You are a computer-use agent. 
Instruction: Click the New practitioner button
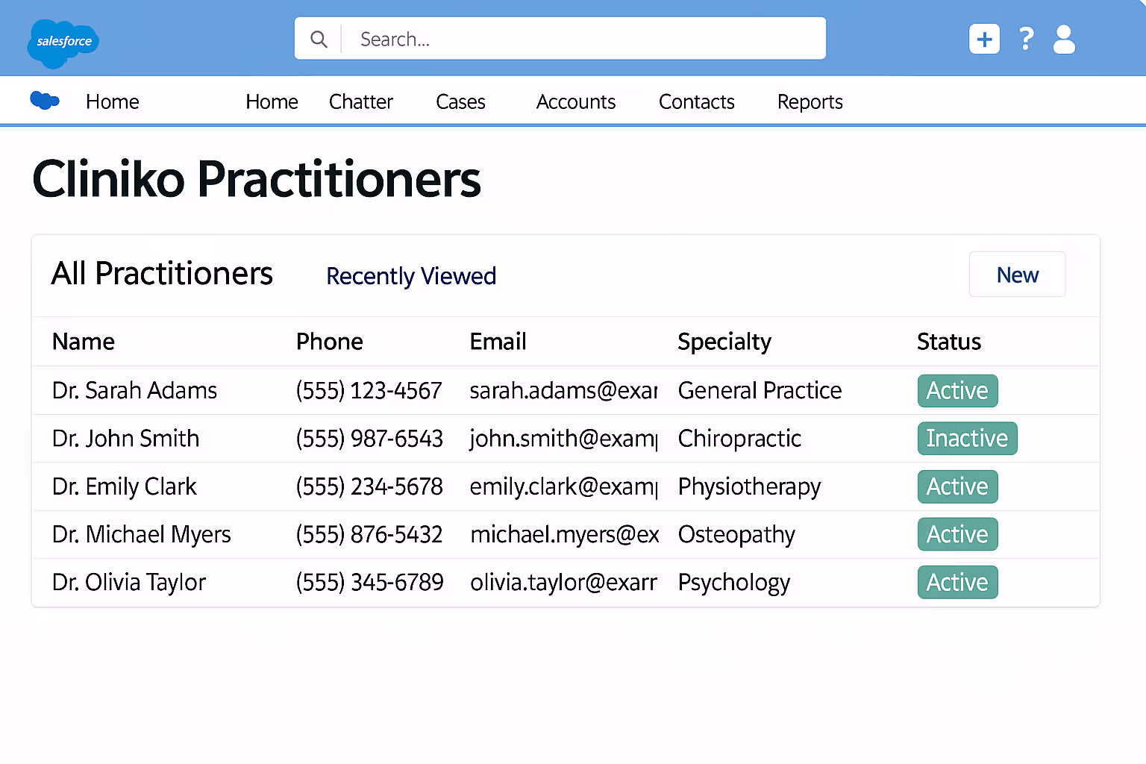click(1018, 275)
